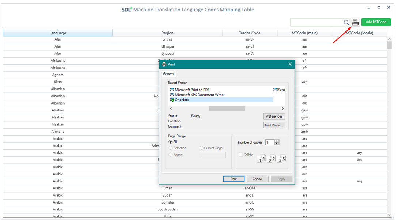
Task: Sort by the Language column header
Action: 58,33
